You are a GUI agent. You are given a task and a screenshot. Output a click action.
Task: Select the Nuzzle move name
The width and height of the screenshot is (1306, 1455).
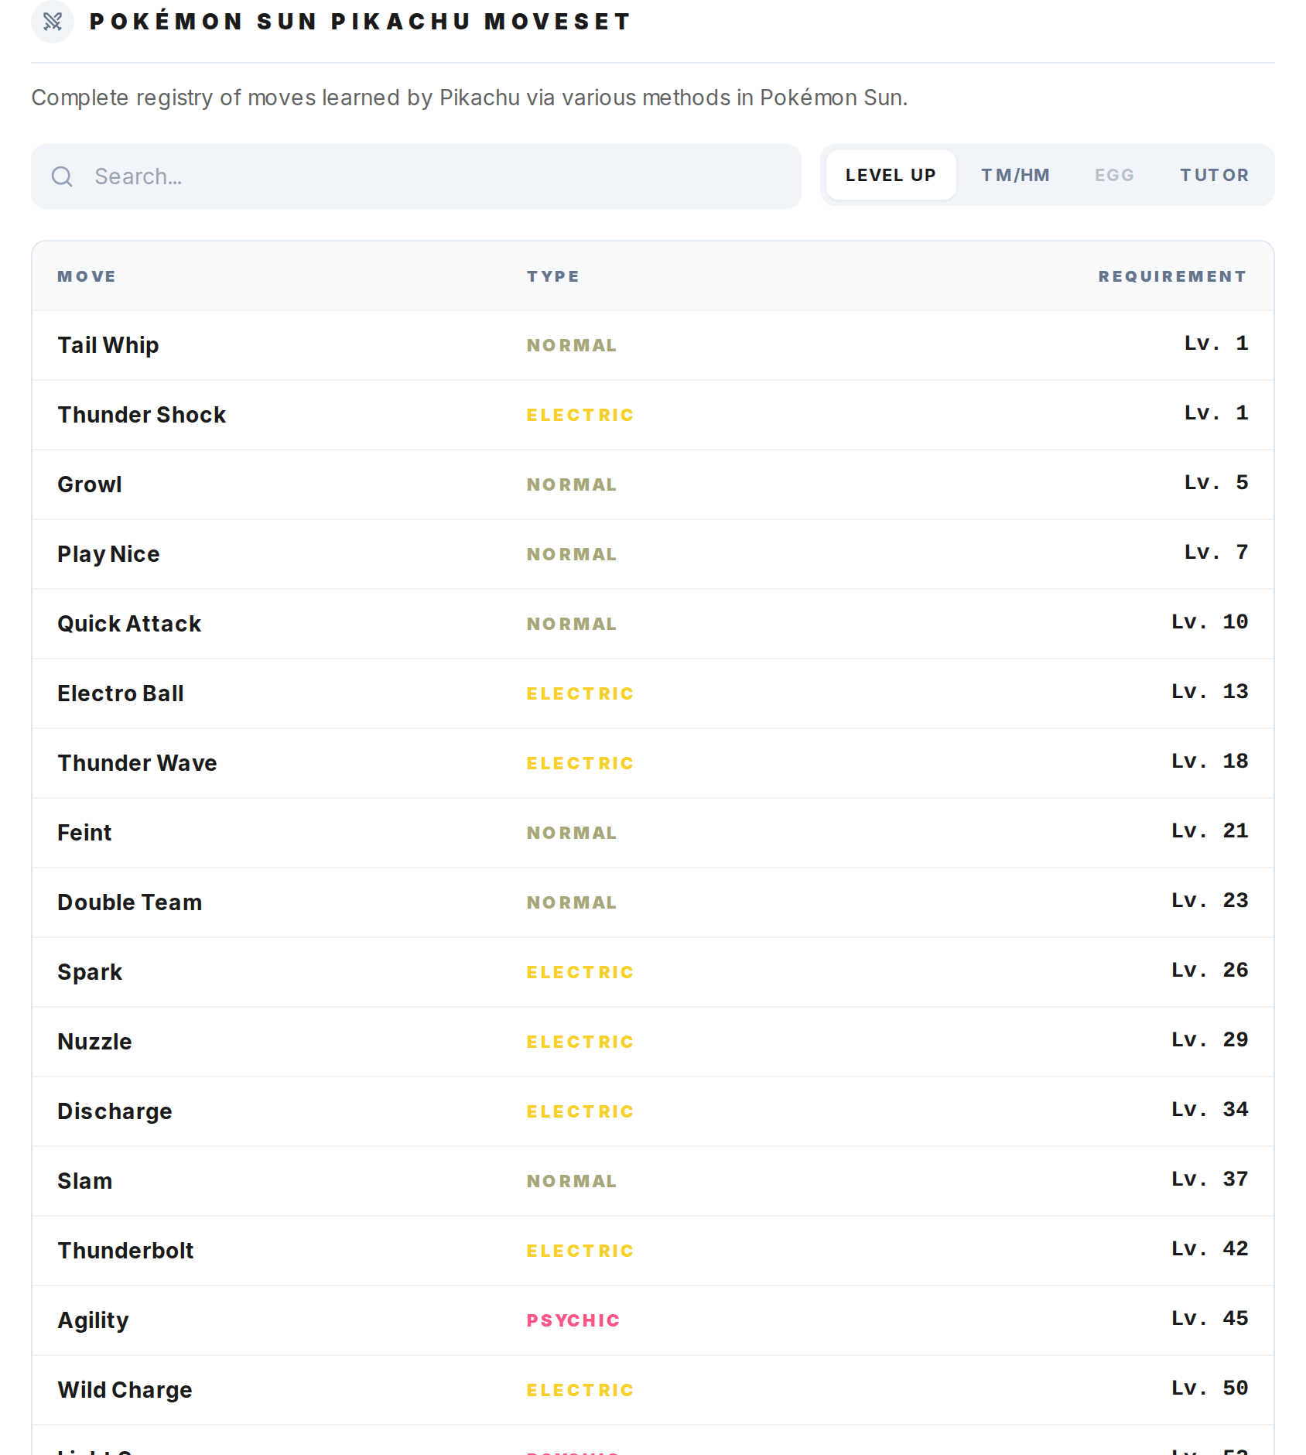pos(94,1042)
